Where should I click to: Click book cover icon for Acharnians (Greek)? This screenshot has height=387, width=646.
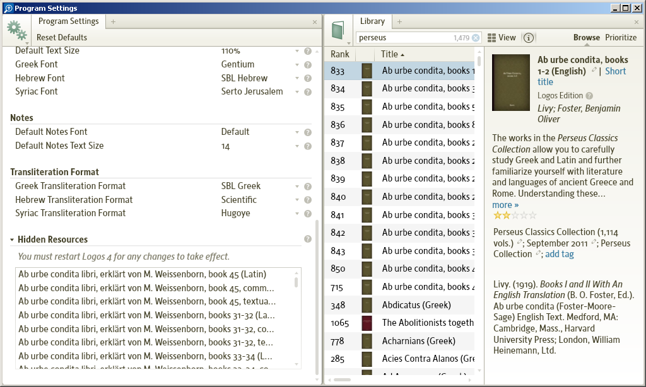367,341
